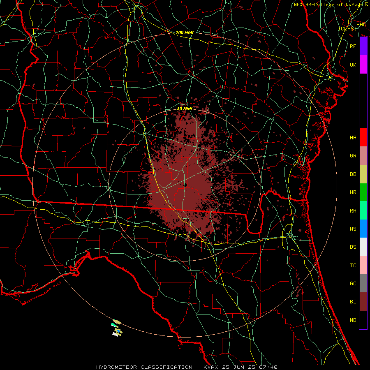This screenshot has height=370, width=370.
Task: Select the "[CLAS]" legend header text
Action: point(347,28)
